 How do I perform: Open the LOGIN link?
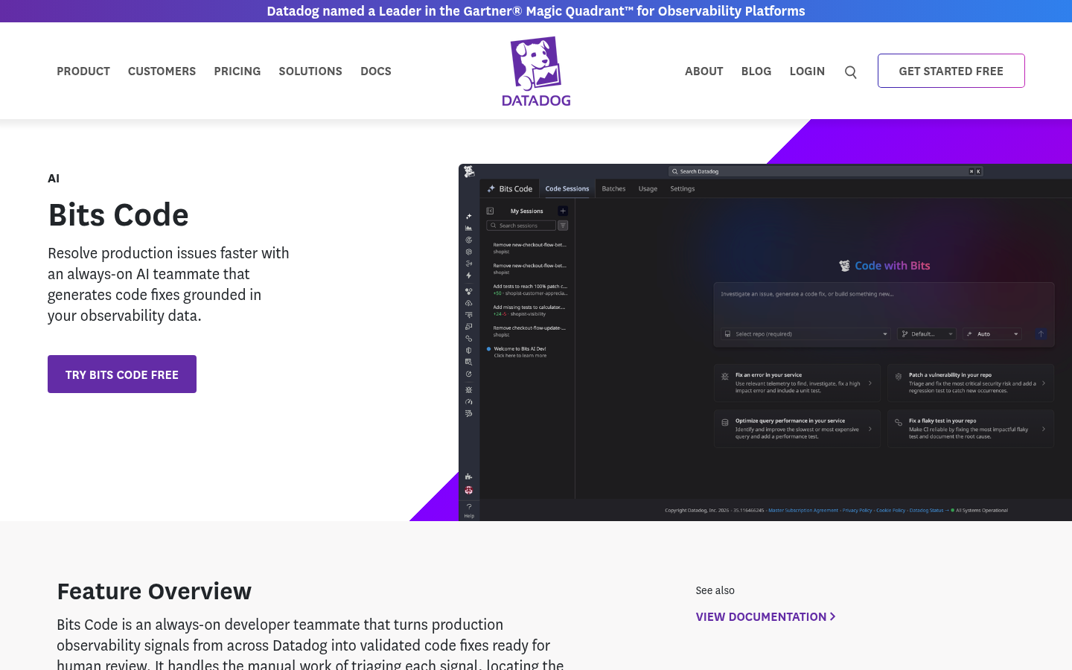tap(807, 71)
